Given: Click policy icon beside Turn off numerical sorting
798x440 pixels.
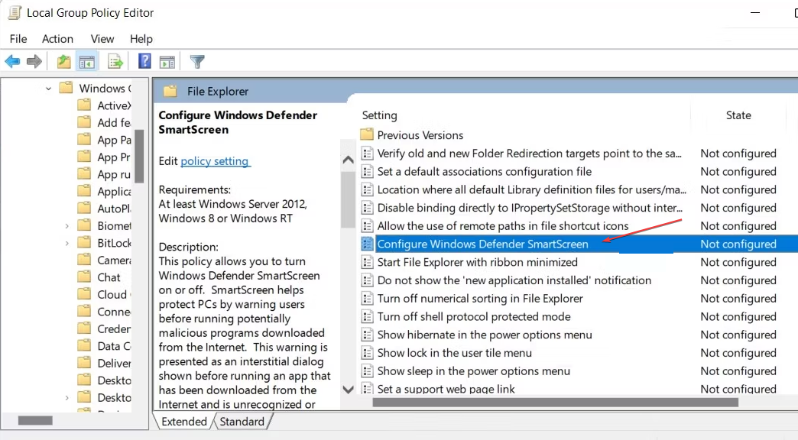Looking at the screenshot, I should 367,299.
